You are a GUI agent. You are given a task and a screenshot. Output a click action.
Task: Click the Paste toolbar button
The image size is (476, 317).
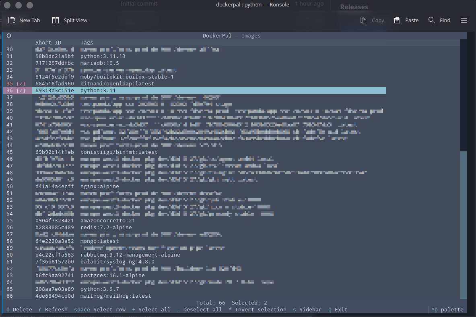406,21
